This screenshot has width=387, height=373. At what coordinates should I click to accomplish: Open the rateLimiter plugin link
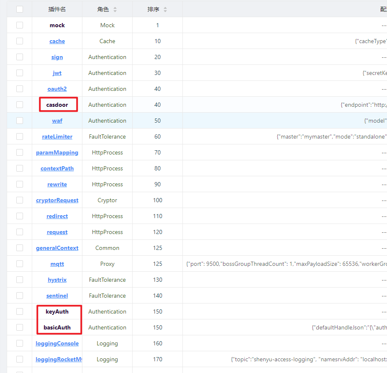pyautogui.click(x=57, y=136)
